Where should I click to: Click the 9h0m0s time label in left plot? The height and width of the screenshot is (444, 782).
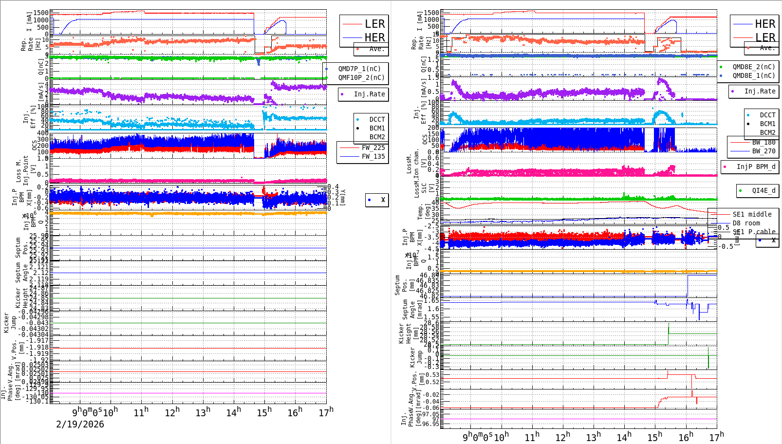click(x=87, y=412)
